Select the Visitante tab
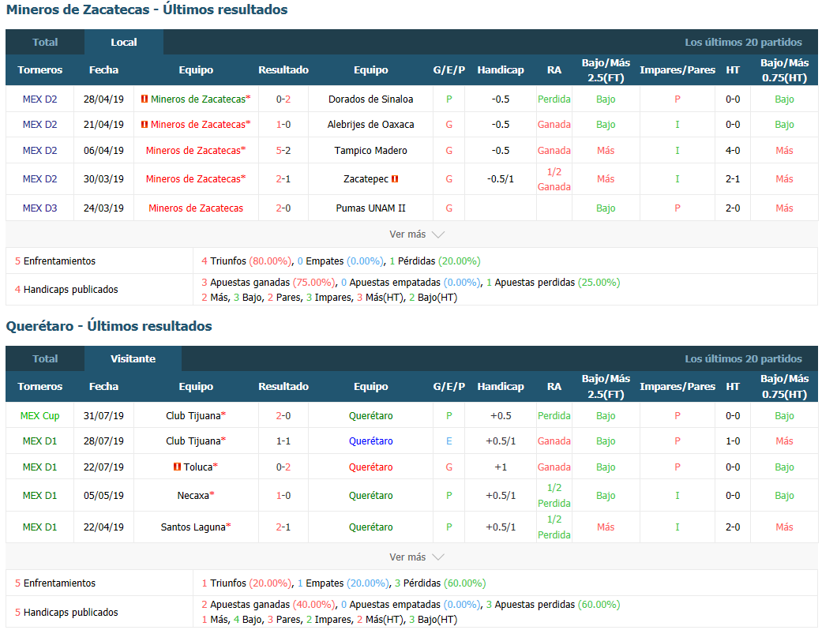This screenshot has width=822, height=630. click(x=133, y=359)
